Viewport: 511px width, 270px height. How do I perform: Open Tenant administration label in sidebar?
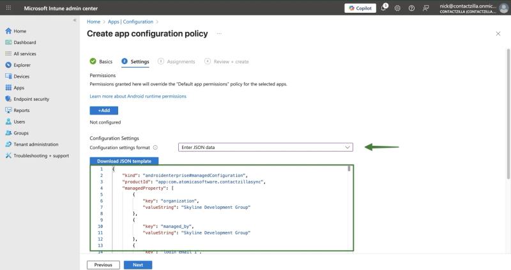tap(36, 145)
